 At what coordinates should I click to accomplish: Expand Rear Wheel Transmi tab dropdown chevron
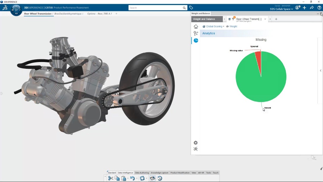[265, 19]
